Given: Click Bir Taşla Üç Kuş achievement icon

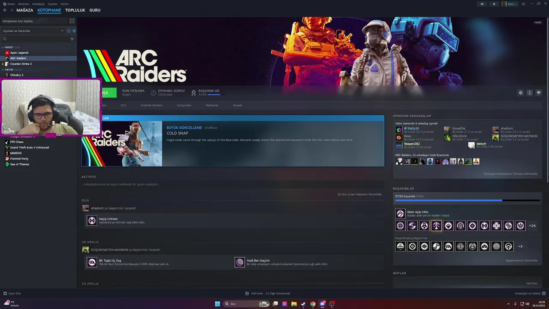Looking at the screenshot, I should coord(92,262).
